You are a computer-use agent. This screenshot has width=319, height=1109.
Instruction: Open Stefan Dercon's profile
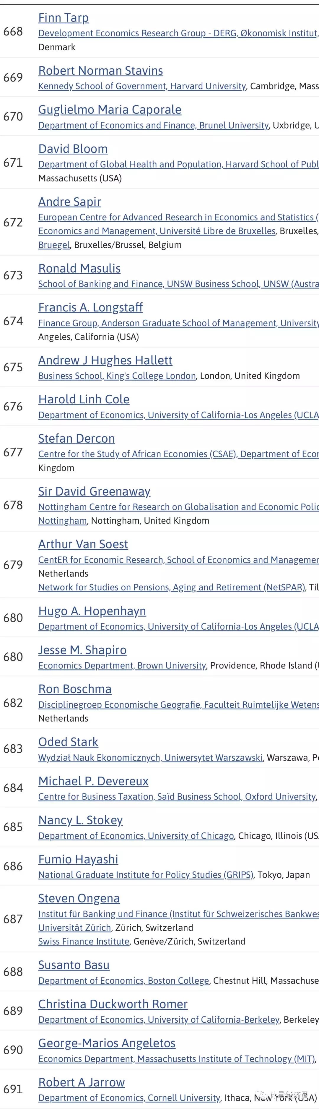tap(77, 439)
